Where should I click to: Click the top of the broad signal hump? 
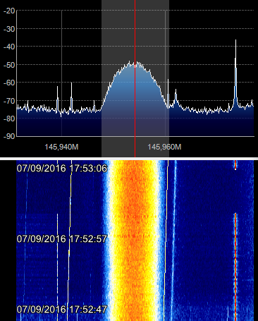pos(135,64)
